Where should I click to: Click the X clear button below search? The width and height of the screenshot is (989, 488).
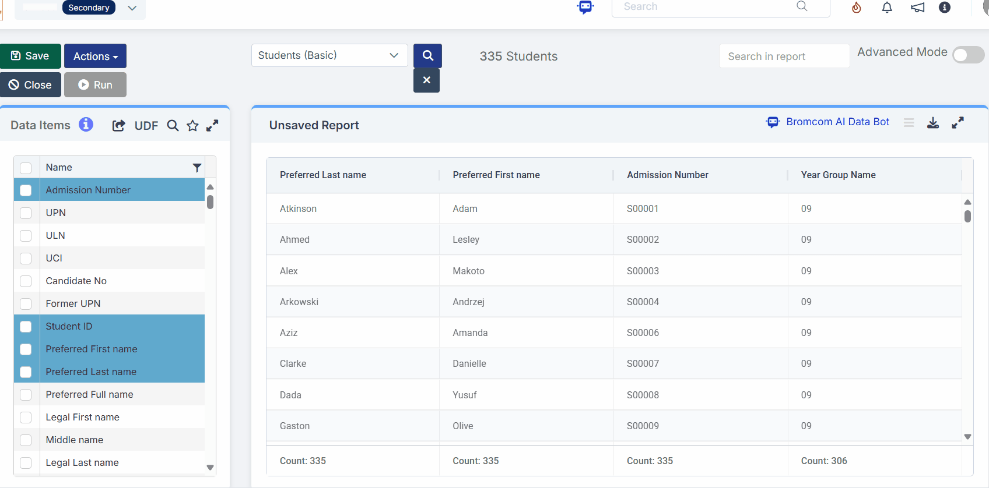(426, 80)
